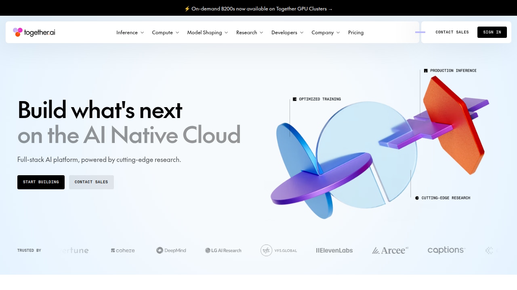This screenshot has width=517, height=290.
Task: Click the together.ai logo icon
Action: tap(18, 32)
